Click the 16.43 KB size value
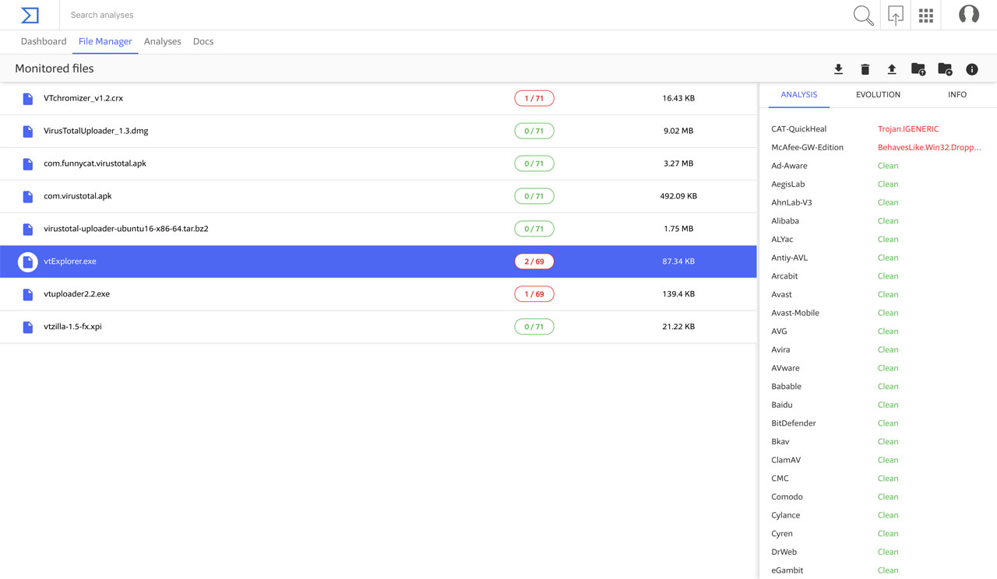The image size is (997, 579). pos(678,98)
